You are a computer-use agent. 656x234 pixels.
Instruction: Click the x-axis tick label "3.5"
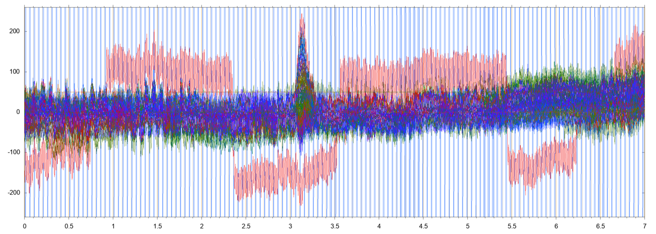(335, 226)
